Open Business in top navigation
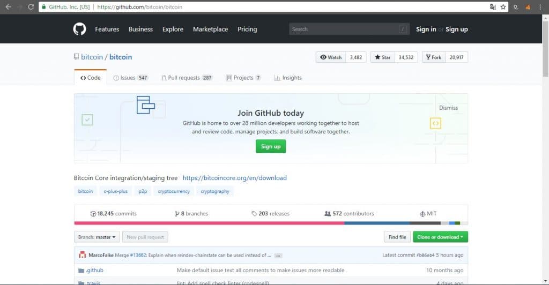This screenshot has width=549, height=285. click(141, 29)
